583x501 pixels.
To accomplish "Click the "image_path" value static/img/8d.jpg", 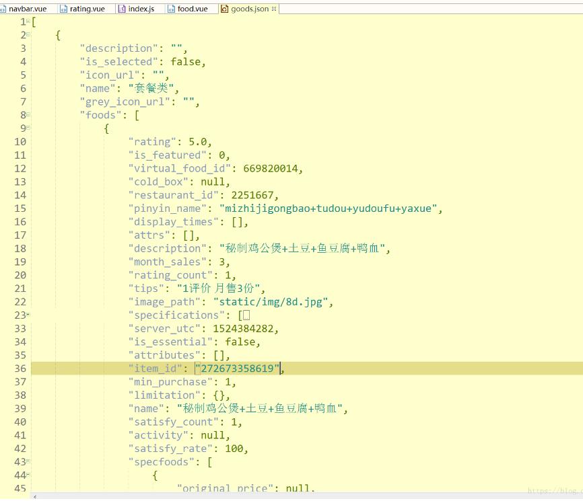I will click(273, 302).
